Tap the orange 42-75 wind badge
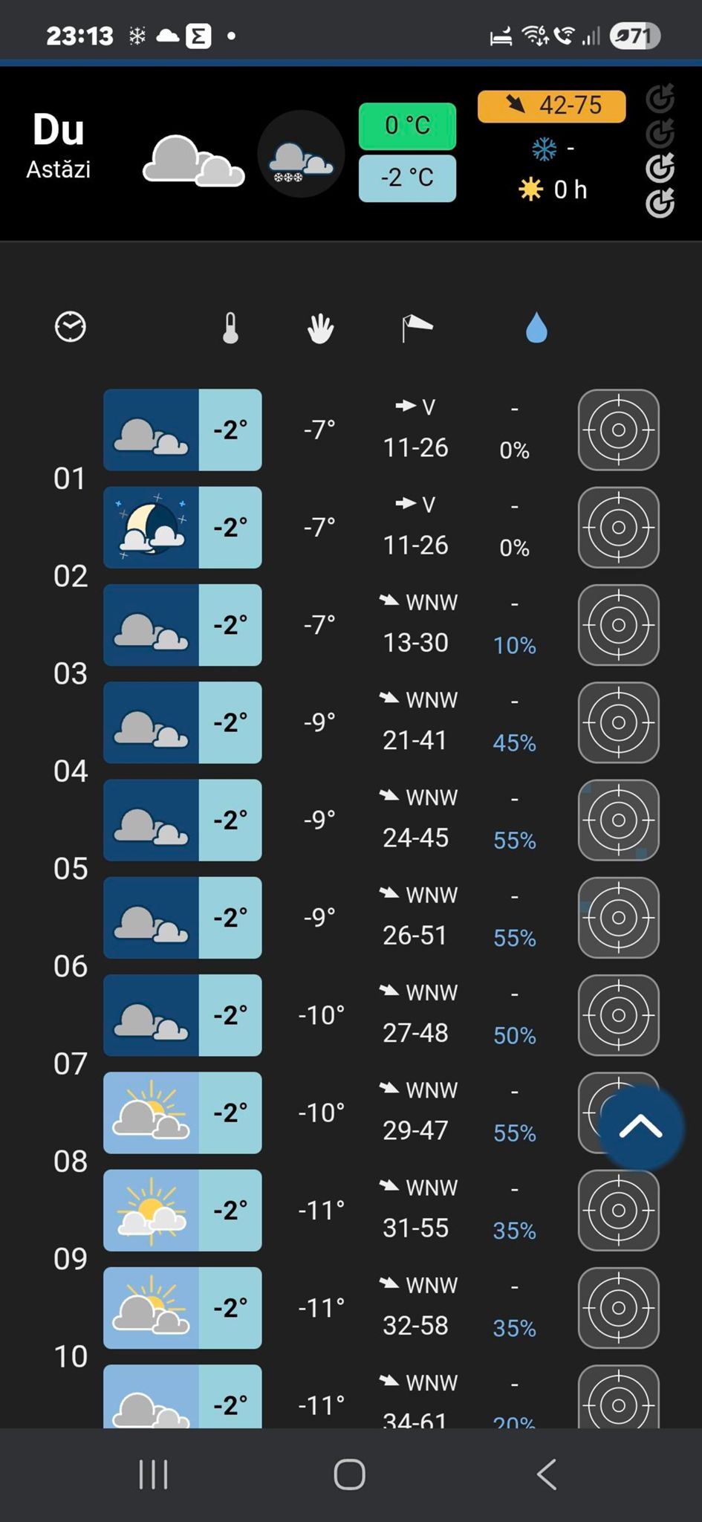The height and width of the screenshot is (1522, 702). [x=551, y=106]
